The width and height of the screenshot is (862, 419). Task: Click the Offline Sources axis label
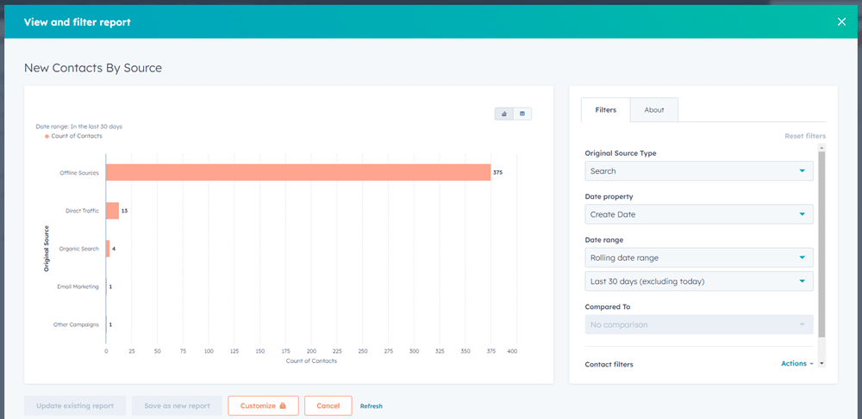tap(79, 173)
